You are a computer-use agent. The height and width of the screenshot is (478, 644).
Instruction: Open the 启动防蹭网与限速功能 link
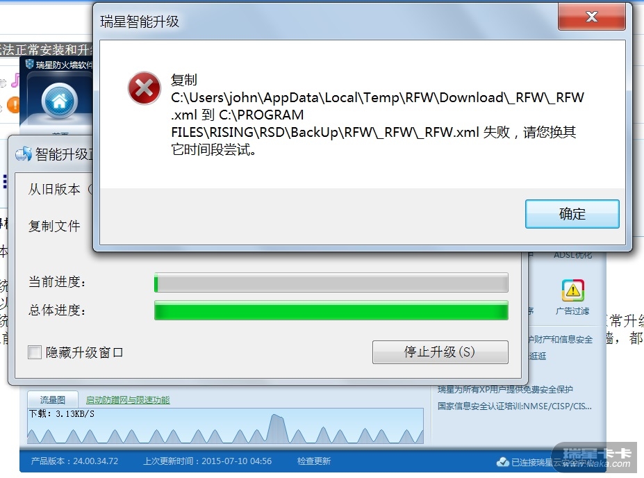click(128, 400)
